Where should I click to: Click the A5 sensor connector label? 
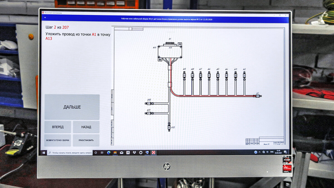(x=218, y=69)
